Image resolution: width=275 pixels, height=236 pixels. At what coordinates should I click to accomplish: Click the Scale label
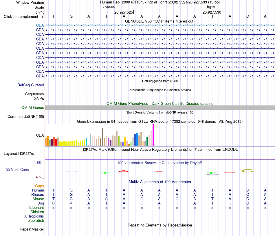click(39, 8)
